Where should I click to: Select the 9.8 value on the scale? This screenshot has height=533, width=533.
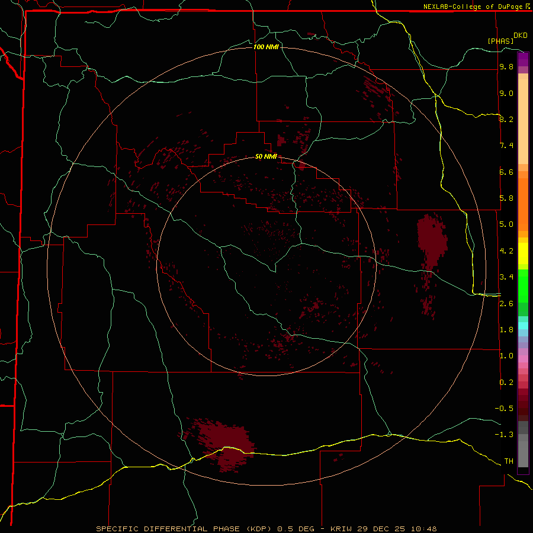coord(506,66)
